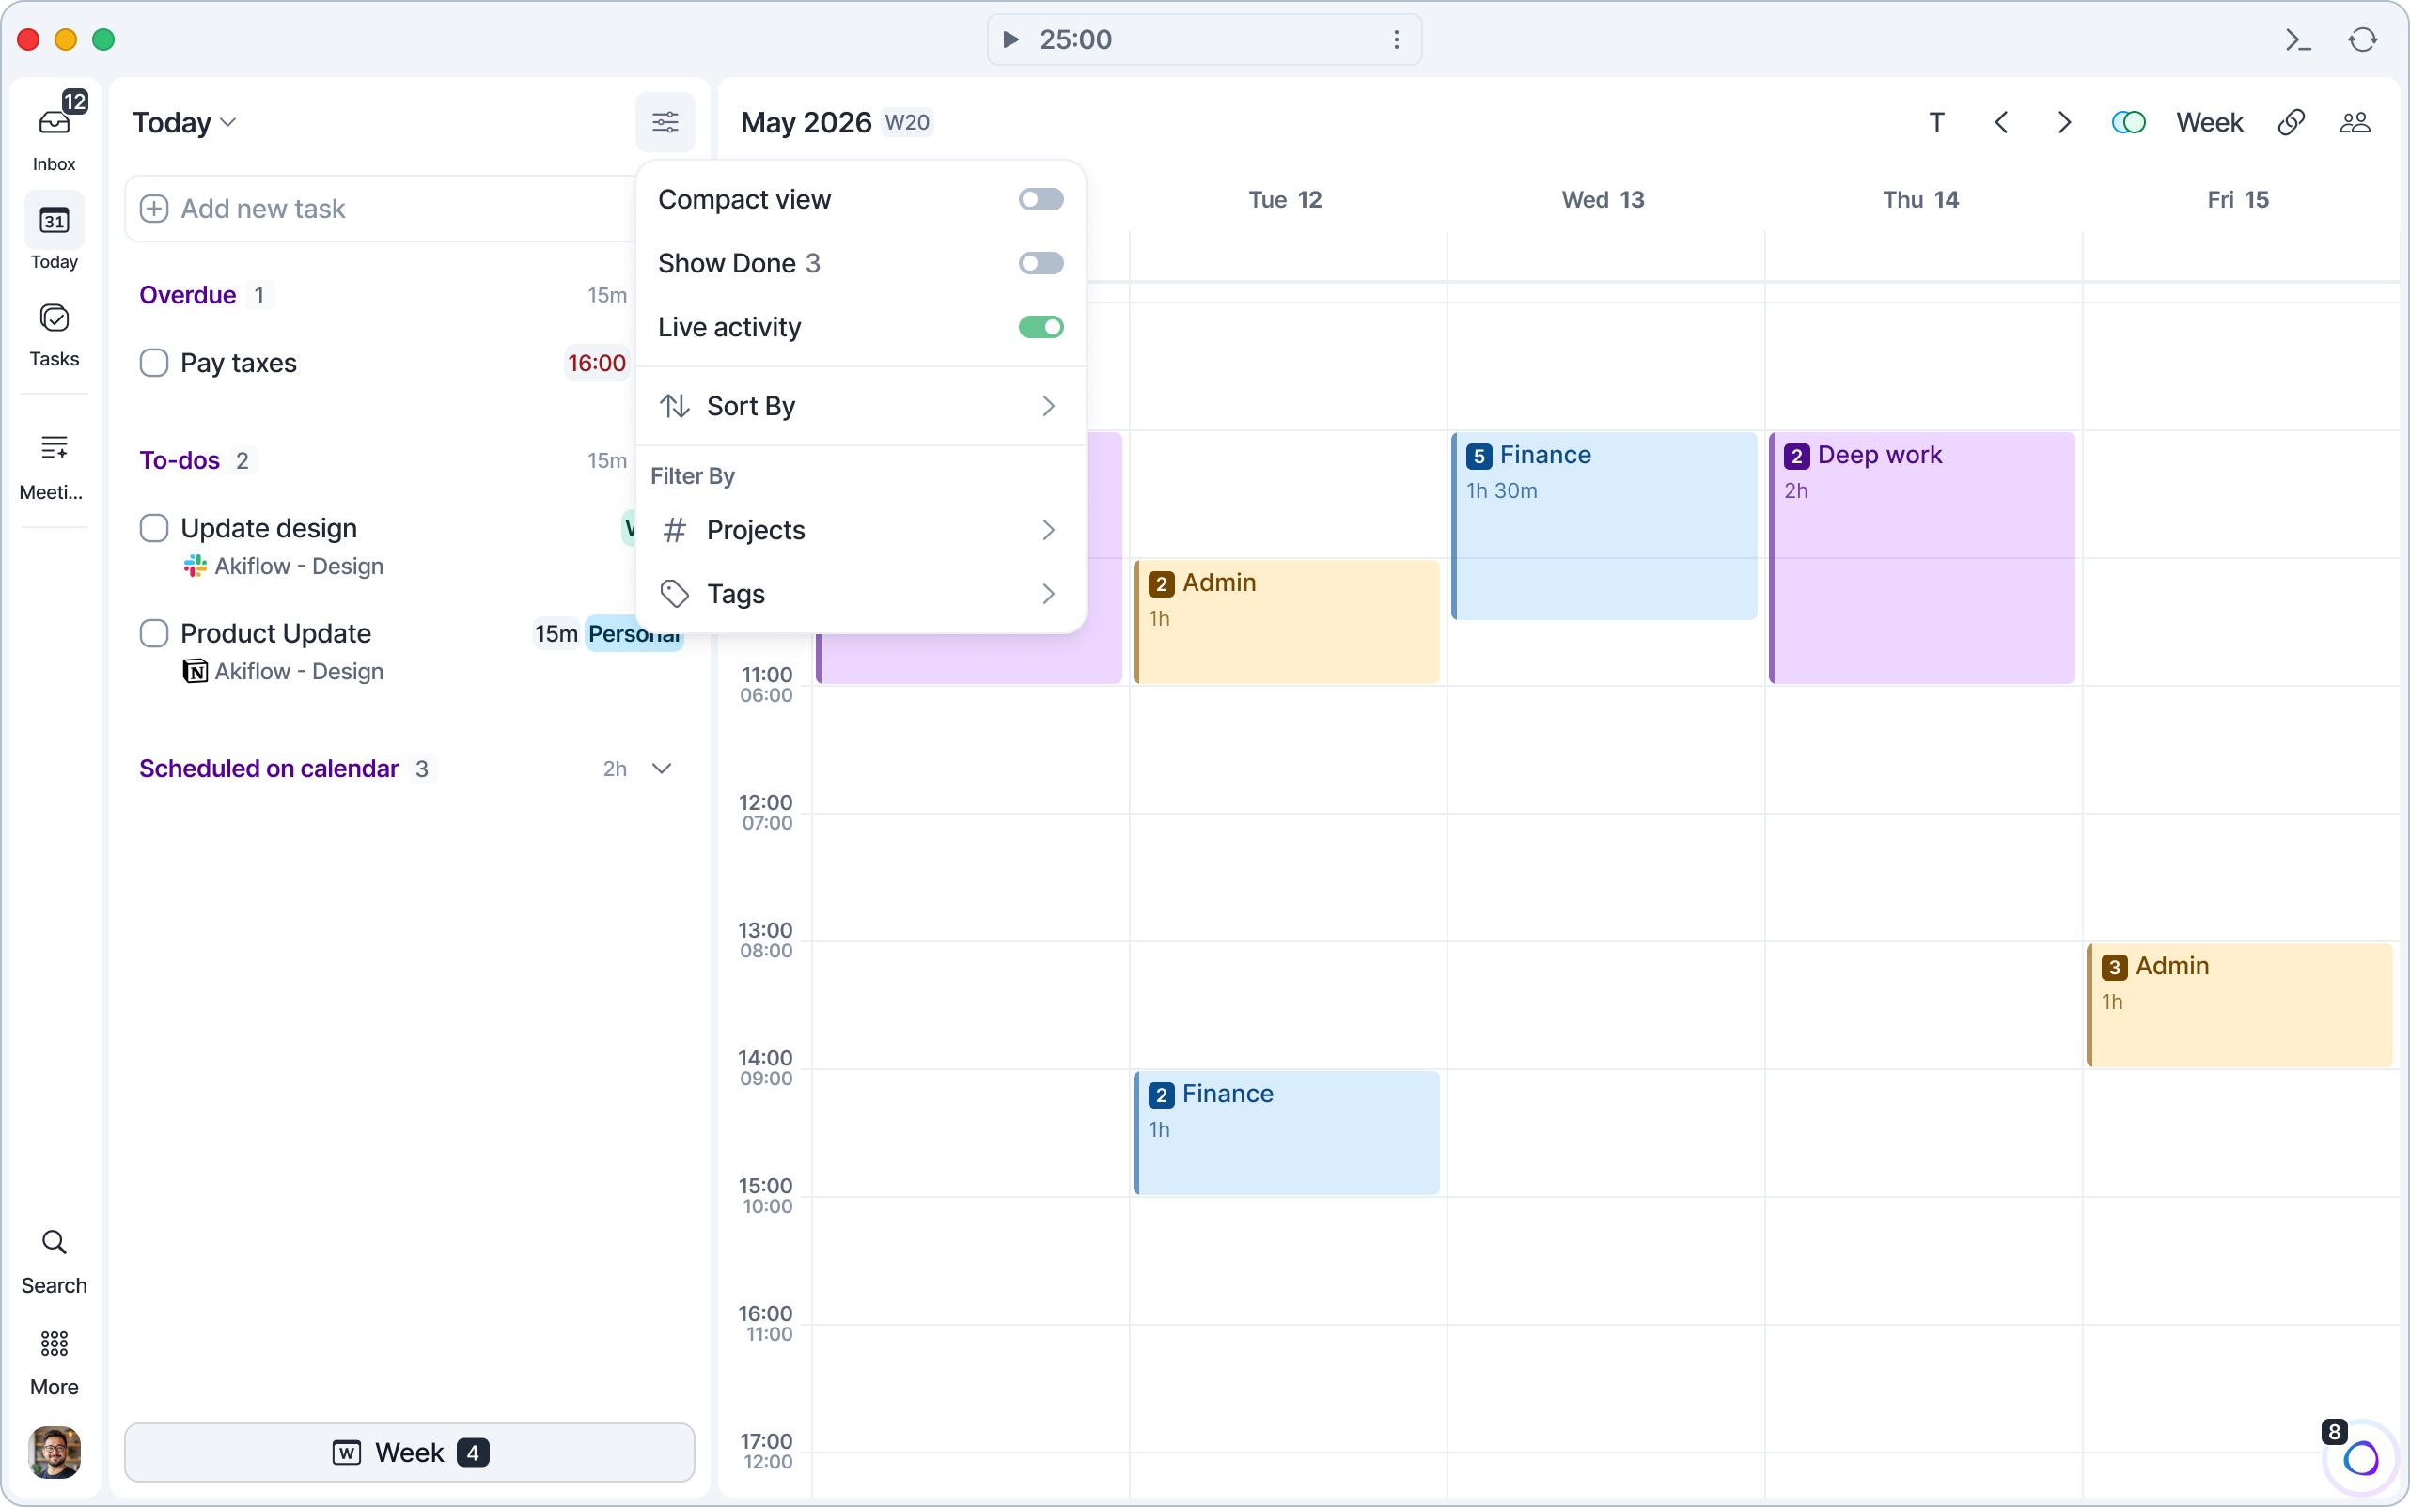Collapse the To-dos section header
Viewport: 2410px width, 1507px height.
click(x=180, y=459)
